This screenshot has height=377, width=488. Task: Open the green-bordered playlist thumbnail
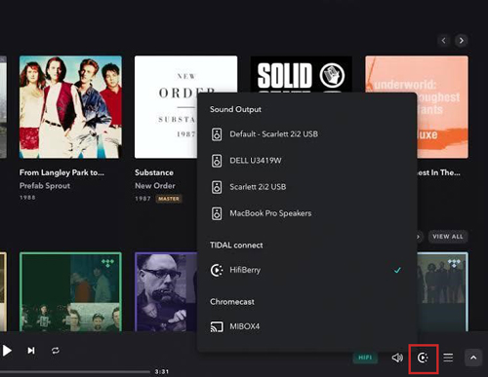click(70, 292)
